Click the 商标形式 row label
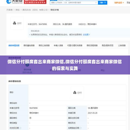This screenshot has width=130, height=130. click(x=72, y=123)
